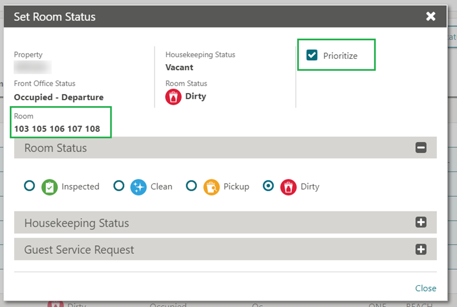The image size is (457, 307).
Task: Select the Inspected radio button
Action: click(29, 186)
